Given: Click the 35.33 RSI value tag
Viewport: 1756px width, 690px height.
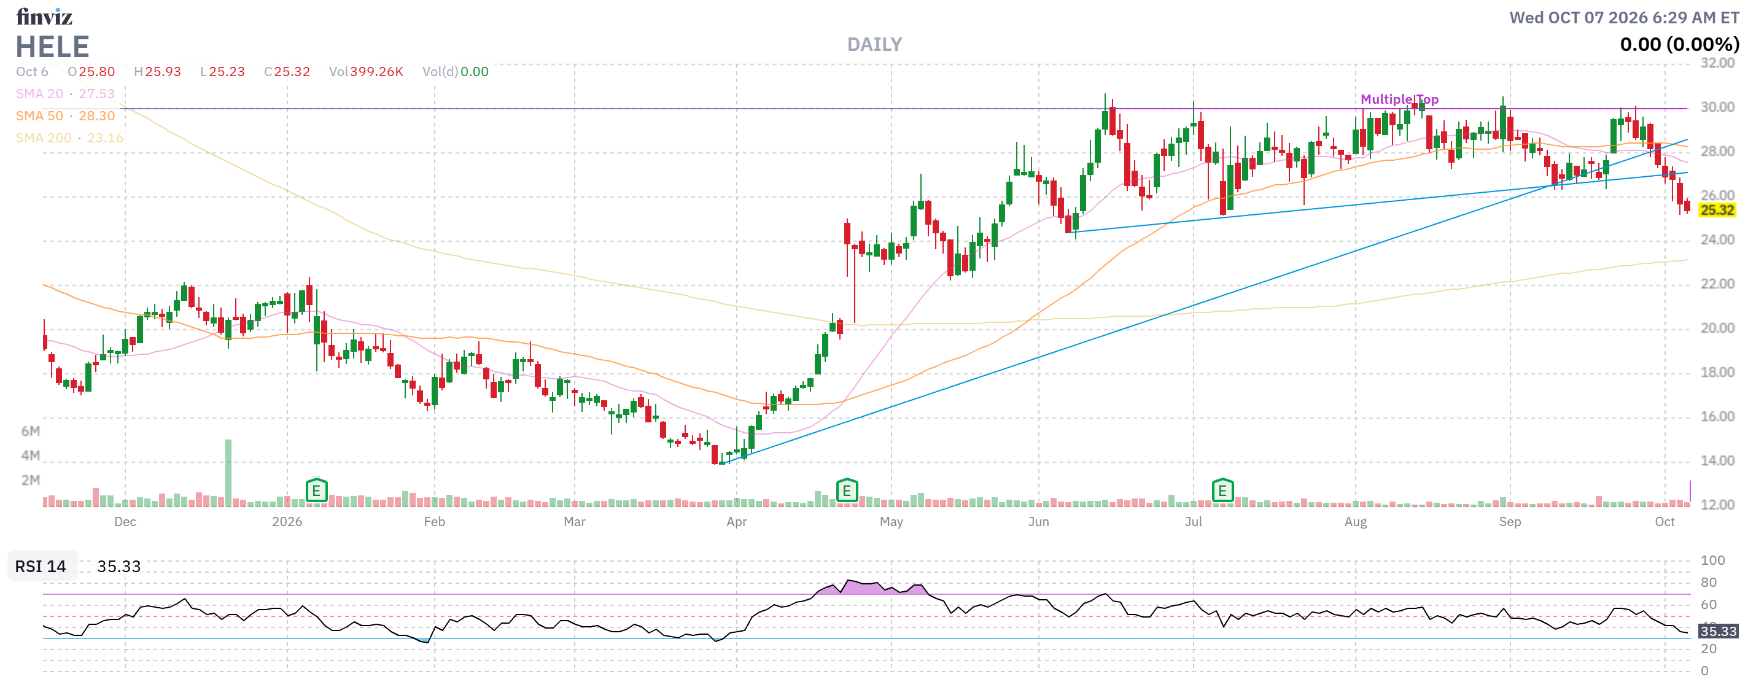Looking at the screenshot, I should pyautogui.click(x=1718, y=630).
